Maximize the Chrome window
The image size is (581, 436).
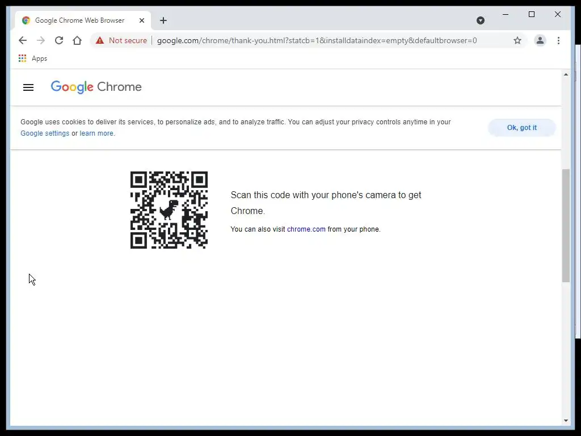click(531, 14)
